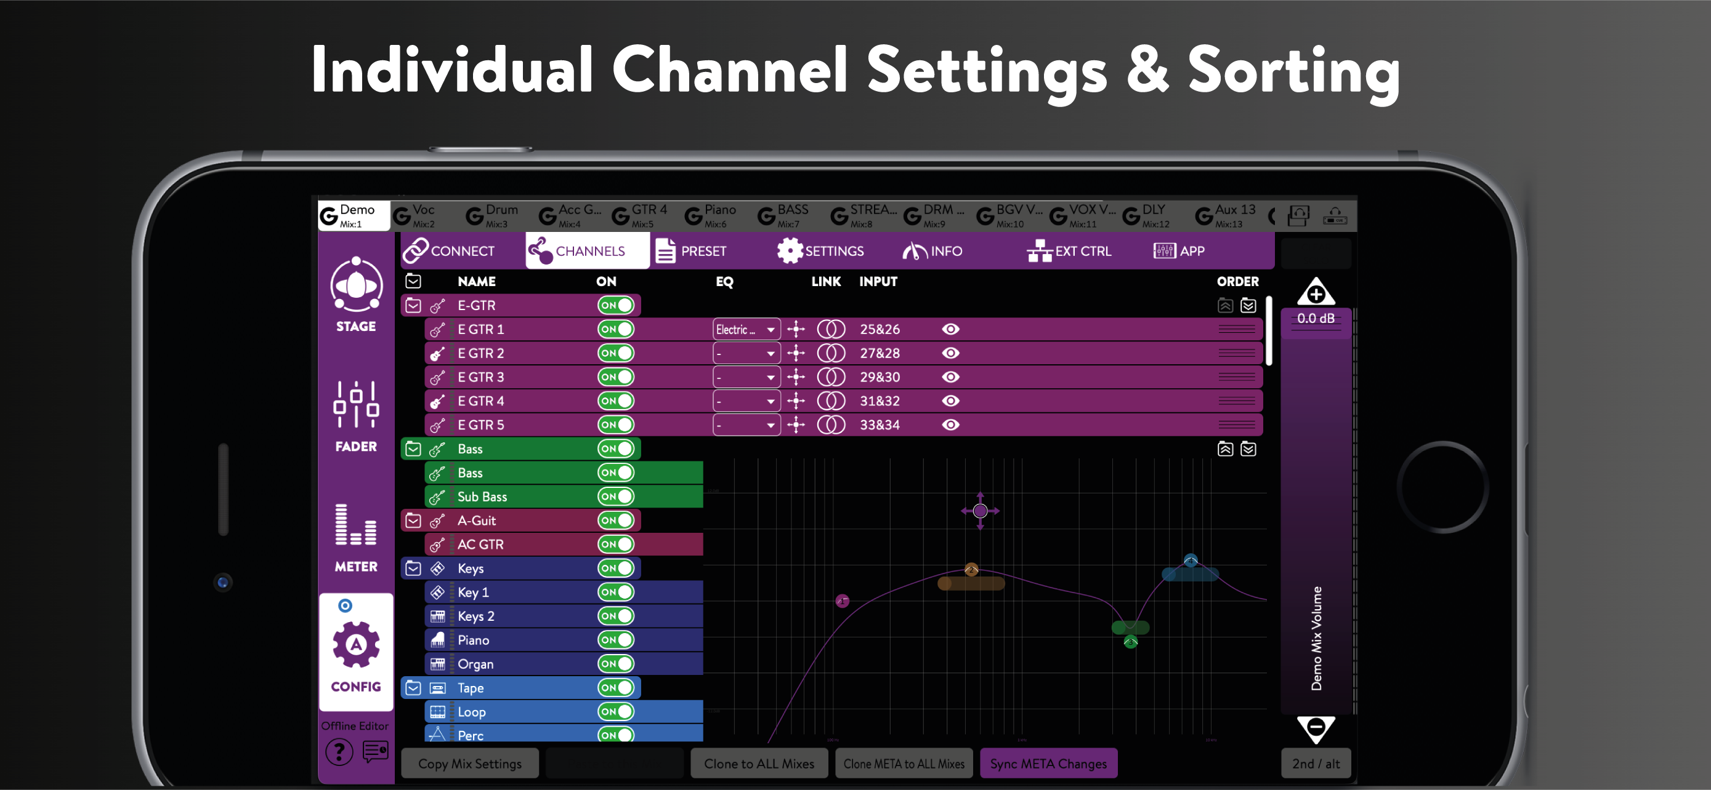Open pan control for E GTR 3
The image size is (1711, 790).
pos(796,377)
